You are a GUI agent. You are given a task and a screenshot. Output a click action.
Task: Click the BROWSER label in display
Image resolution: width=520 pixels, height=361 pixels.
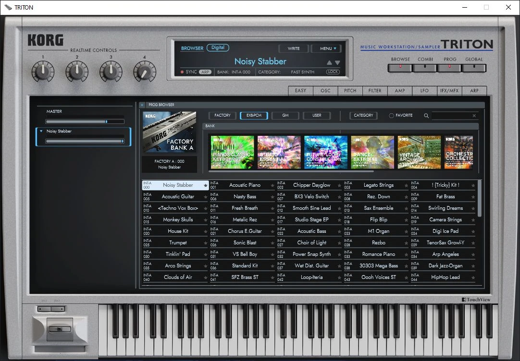click(192, 48)
